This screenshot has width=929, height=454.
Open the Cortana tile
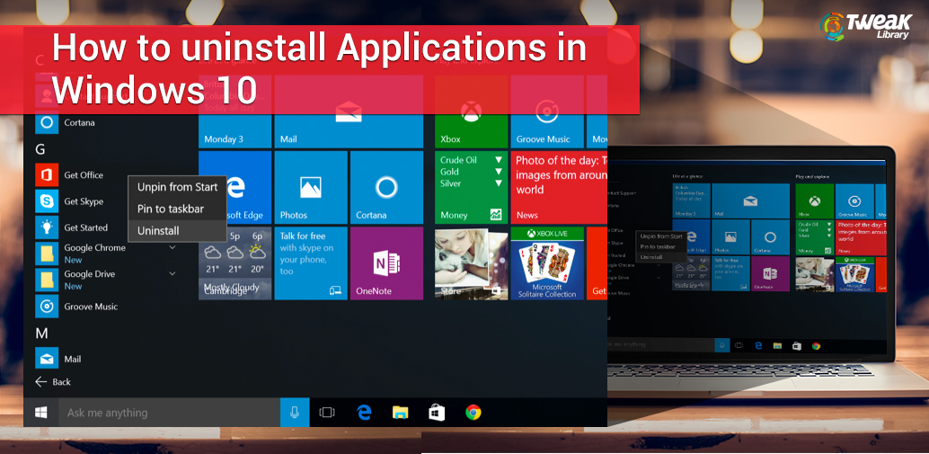pos(386,187)
